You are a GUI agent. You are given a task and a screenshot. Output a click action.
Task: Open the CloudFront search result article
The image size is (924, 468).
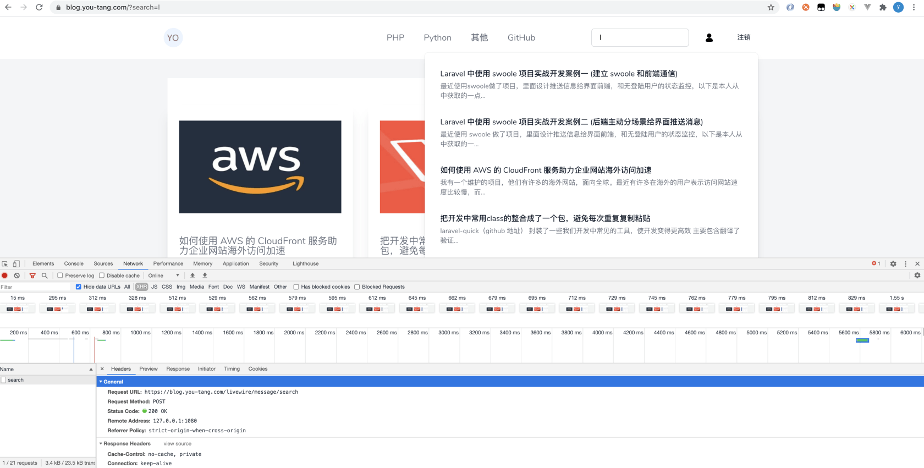[546, 170]
